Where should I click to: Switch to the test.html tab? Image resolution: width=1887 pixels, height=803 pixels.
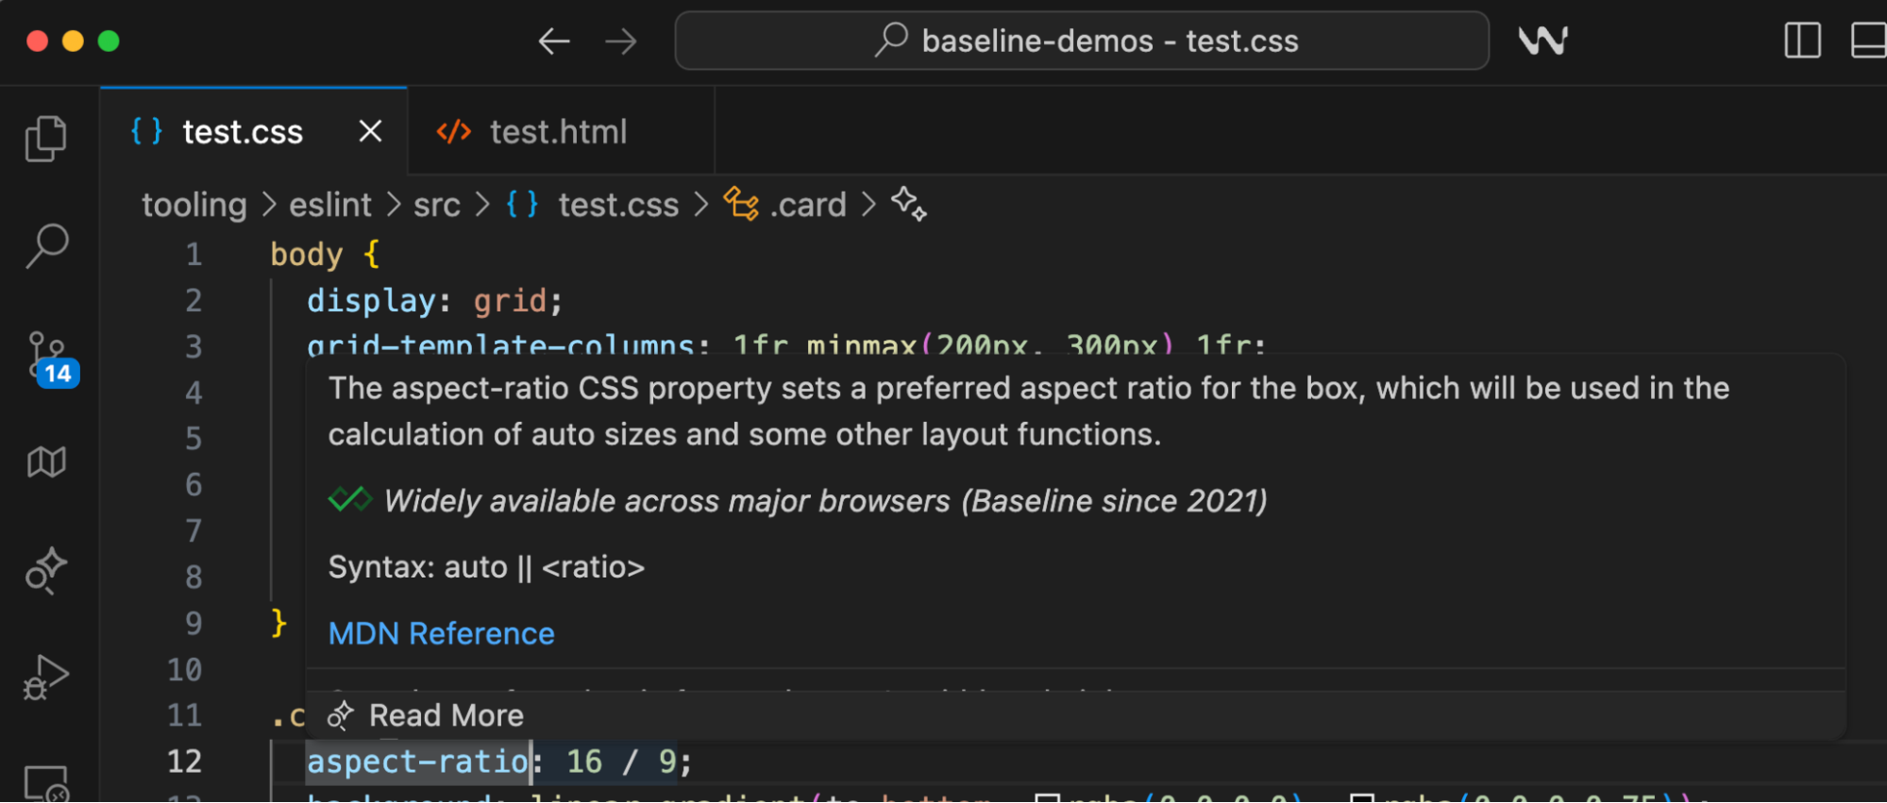pyautogui.click(x=557, y=131)
